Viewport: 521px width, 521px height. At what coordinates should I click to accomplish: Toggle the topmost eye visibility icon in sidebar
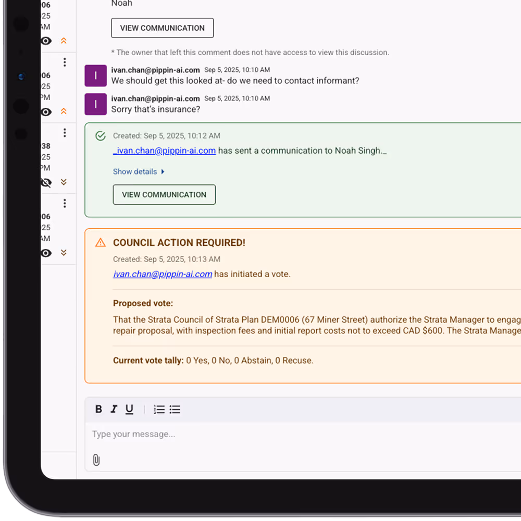click(x=46, y=41)
